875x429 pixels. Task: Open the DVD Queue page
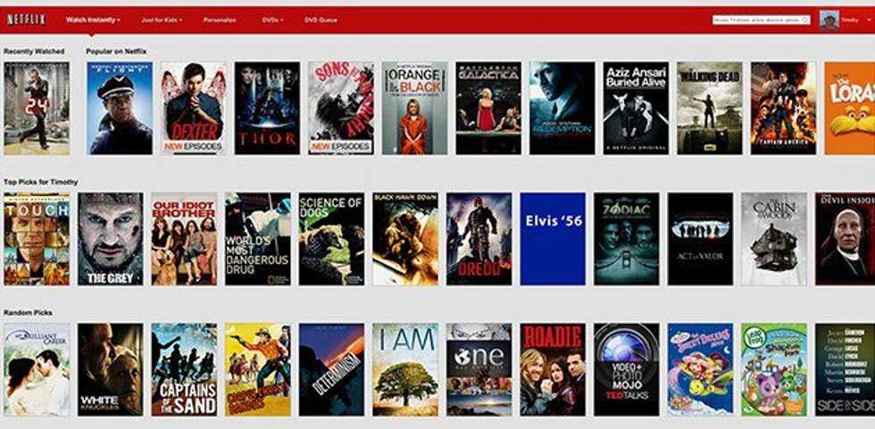[321, 20]
